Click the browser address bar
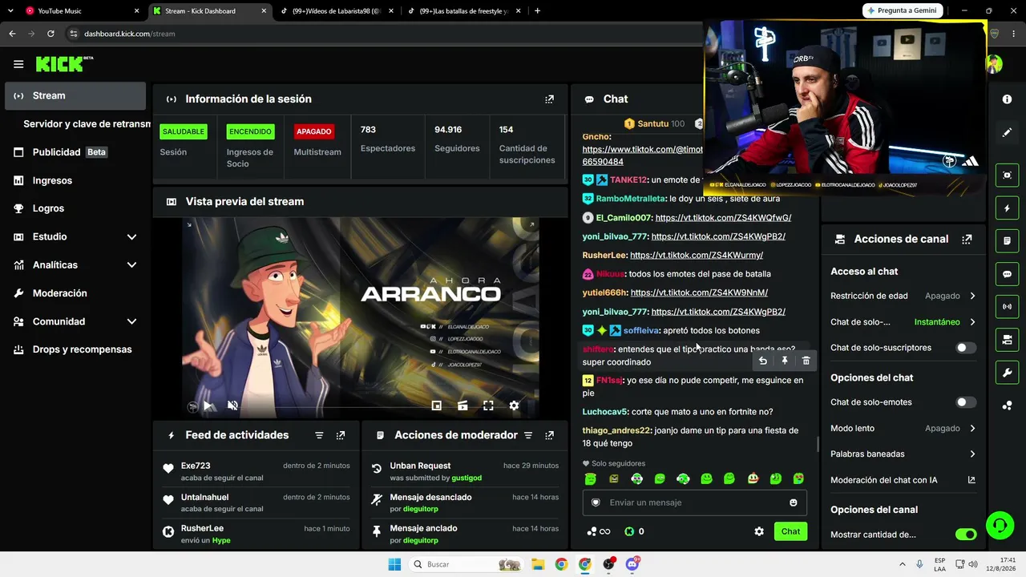The height and width of the screenshot is (577, 1026). tap(385, 34)
